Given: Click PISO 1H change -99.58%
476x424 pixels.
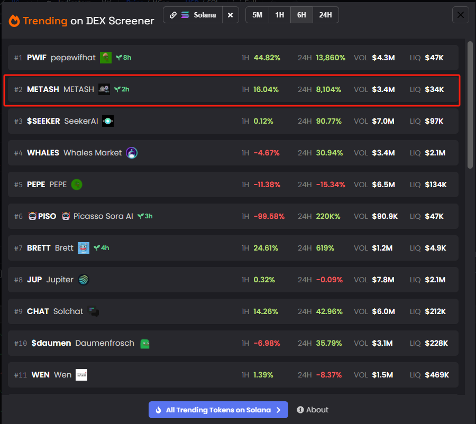Looking at the screenshot, I should pyautogui.click(x=269, y=216).
